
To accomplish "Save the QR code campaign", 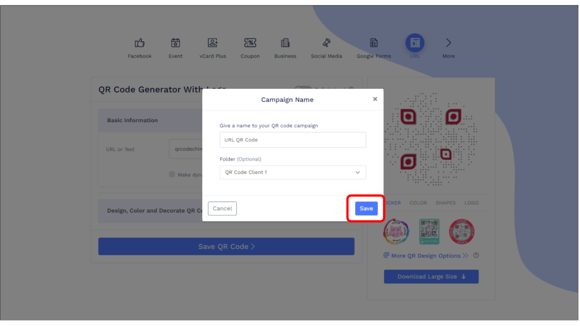I will pyautogui.click(x=366, y=208).
